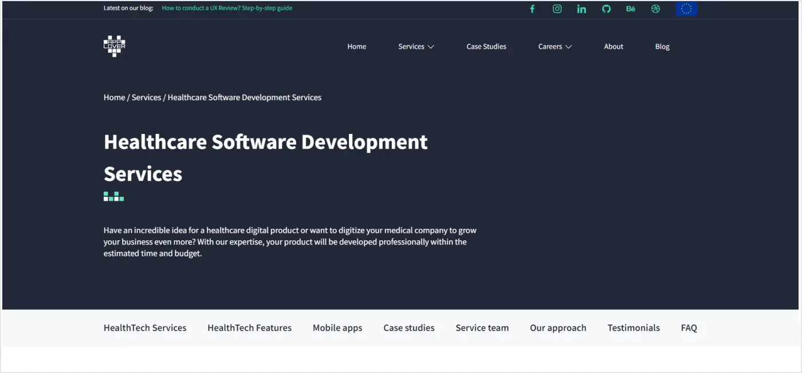Click the Applover logo
802x373 pixels.
tap(113, 46)
